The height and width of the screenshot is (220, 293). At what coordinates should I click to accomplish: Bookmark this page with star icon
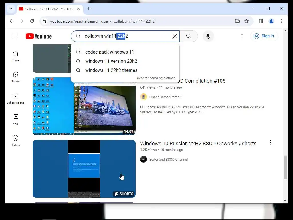(247, 21)
